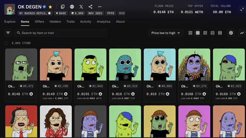Click the BY BUCKED-DEPLO... creator link
Image resolution: width=246 pixels, height=138 pixels.
tap(35, 13)
